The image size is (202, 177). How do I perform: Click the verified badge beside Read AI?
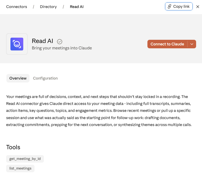[x=60, y=42]
